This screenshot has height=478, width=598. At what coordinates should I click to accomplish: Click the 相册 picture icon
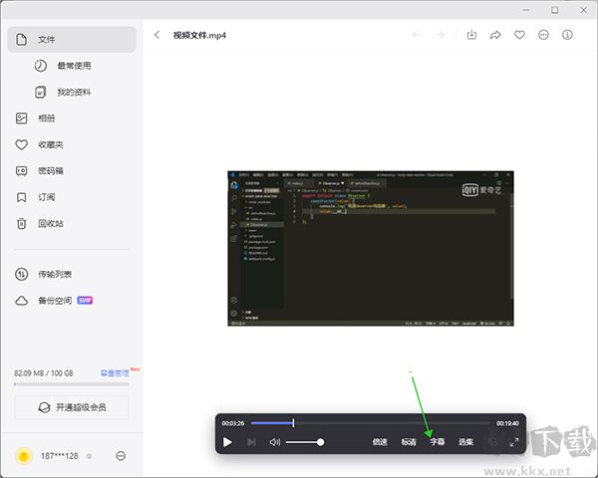[x=21, y=119]
